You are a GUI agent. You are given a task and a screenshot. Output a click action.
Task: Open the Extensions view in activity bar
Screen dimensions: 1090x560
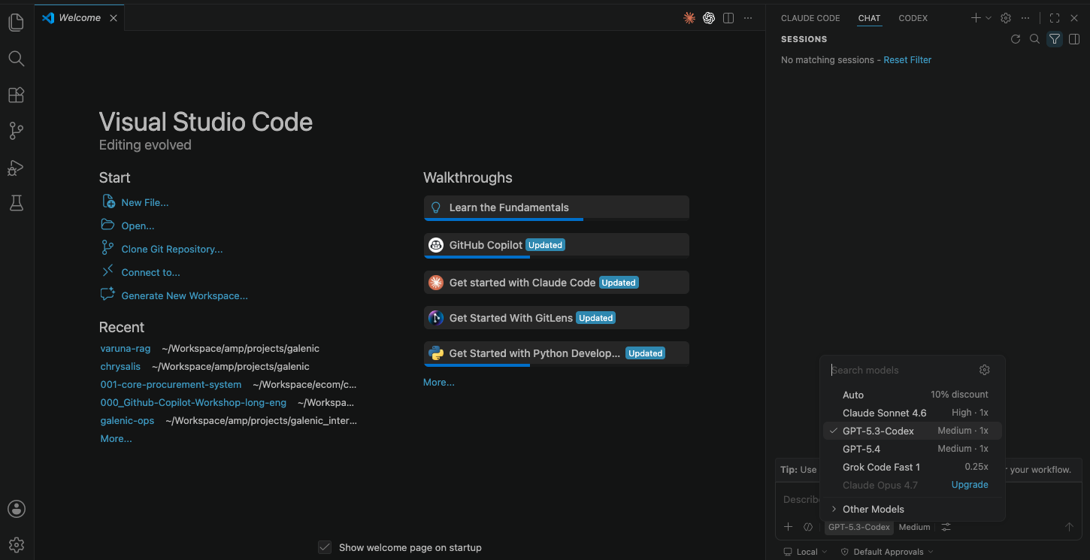pyautogui.click(x=17, y=95)
